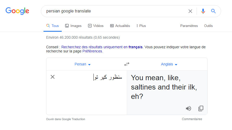This screenshot has width=232, height=130.
Task: Open the Anglais target language dropdown
Action: click(x=169, y=64)
